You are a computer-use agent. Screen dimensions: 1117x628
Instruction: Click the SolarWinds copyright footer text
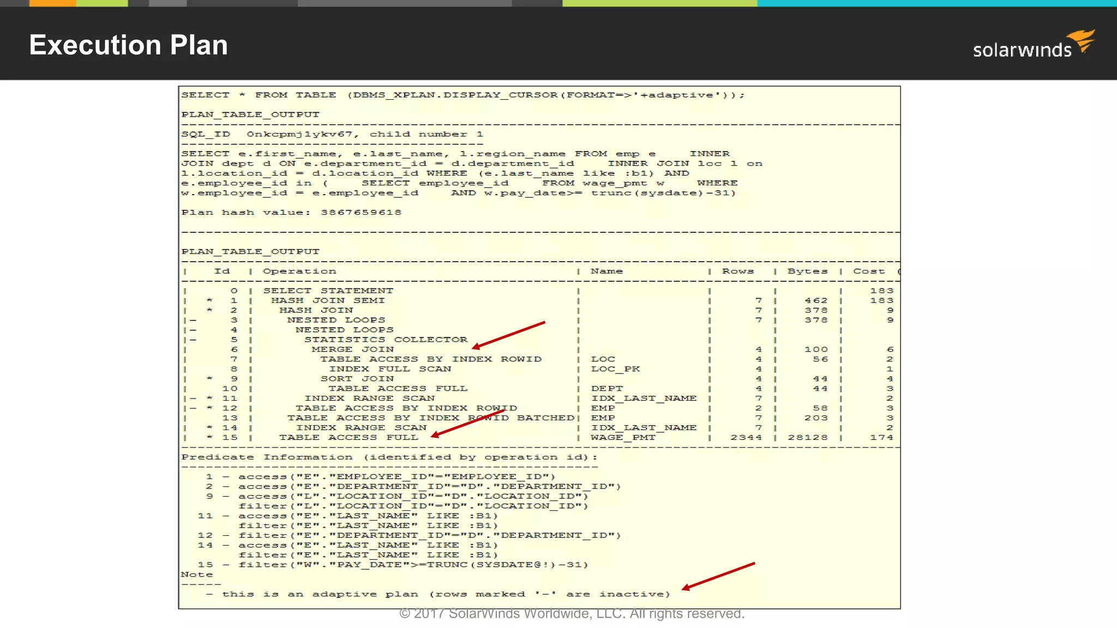click(572, 614)
